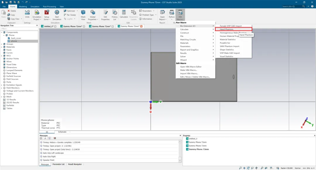Collapse the Components tree node
This screenshot has width=316, height=170.
click(x=2, y=32)
